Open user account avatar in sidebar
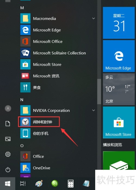This screenshot has width=136, height=190. click(8, 108)
